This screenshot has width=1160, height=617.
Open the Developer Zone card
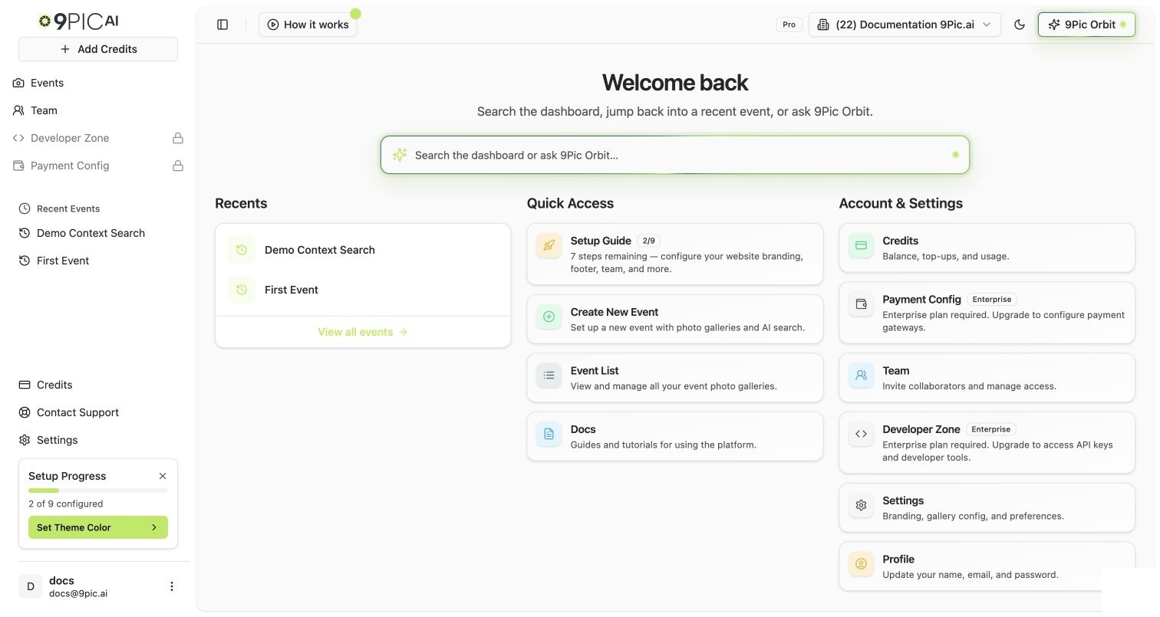coord(987,443)
